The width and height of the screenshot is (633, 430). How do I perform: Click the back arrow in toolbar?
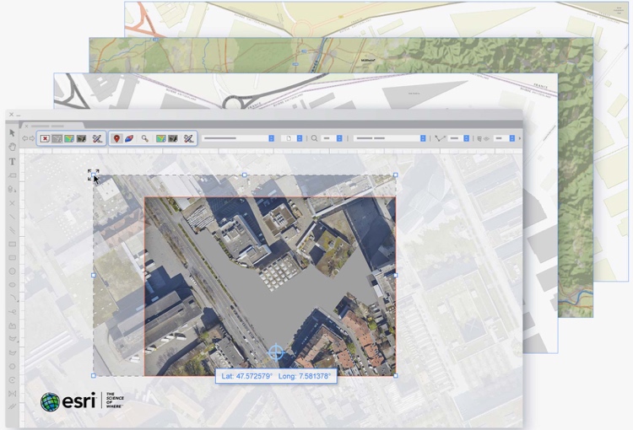click(25, 138)
